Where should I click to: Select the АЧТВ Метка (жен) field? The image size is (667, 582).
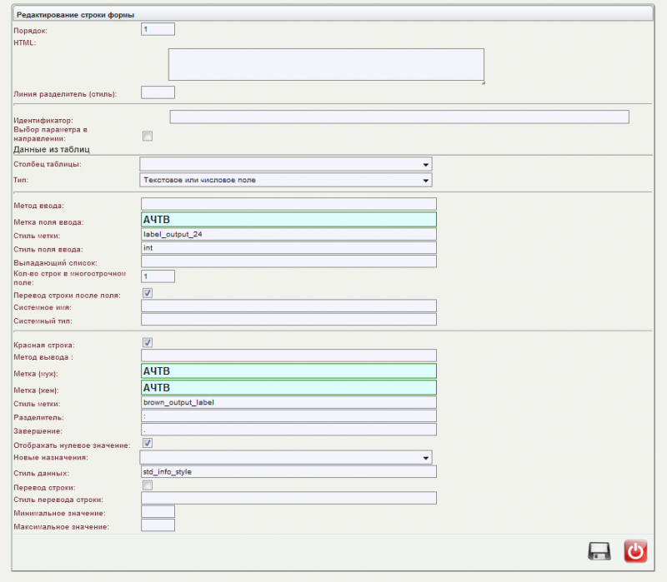coord(288,386)
